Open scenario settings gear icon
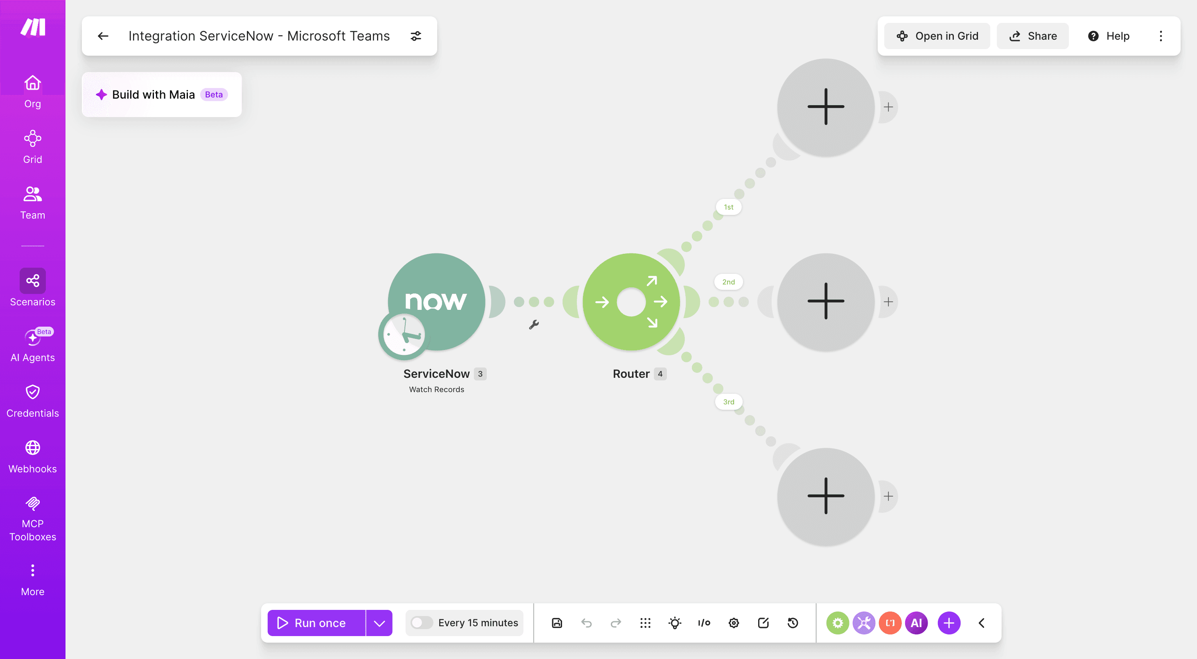Viewport: 1197px width, 659px height. tap(734, 623)
